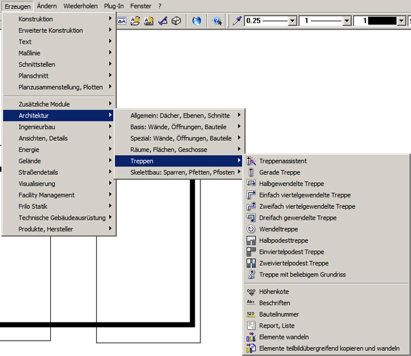Click the Treppenassistent stair wizard icon
Viewport: 411px width, 356px height.
pyautogui.click(x=251, y=161)
